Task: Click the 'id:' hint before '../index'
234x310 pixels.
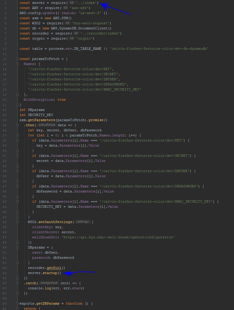Action: (x=72, y=3)
